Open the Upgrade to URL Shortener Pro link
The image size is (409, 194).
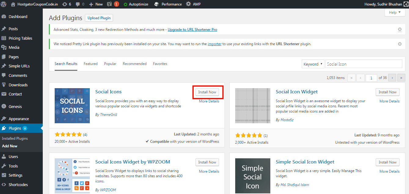(192, 29)
